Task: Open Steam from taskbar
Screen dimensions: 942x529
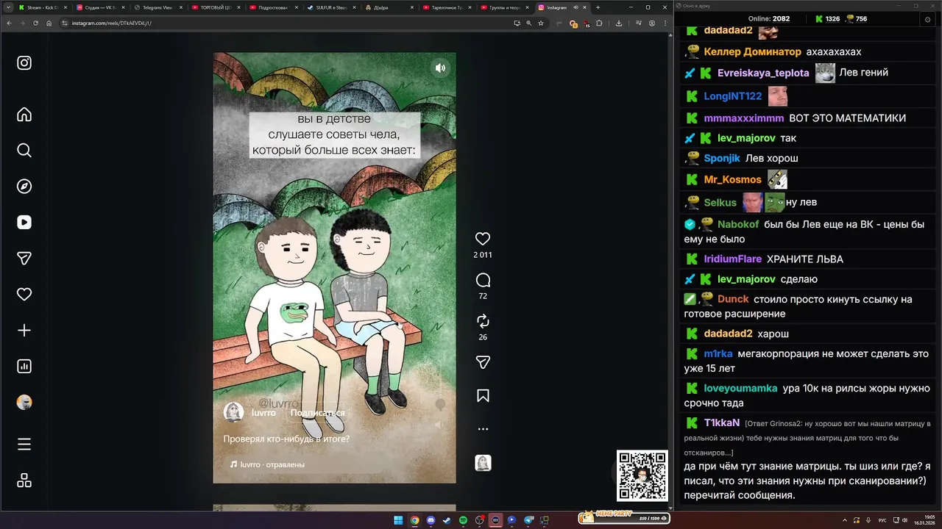Action: click(x=447, y=520)
